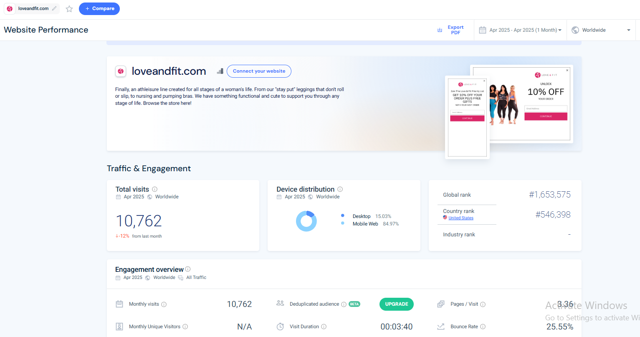Click the 15.03% Desktop value
Viewport: 640px width, 337px height.
tap(383, 216)
